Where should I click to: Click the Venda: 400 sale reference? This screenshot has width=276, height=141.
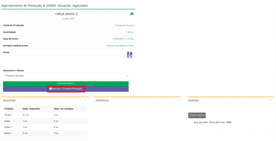[x=68, y=19]
